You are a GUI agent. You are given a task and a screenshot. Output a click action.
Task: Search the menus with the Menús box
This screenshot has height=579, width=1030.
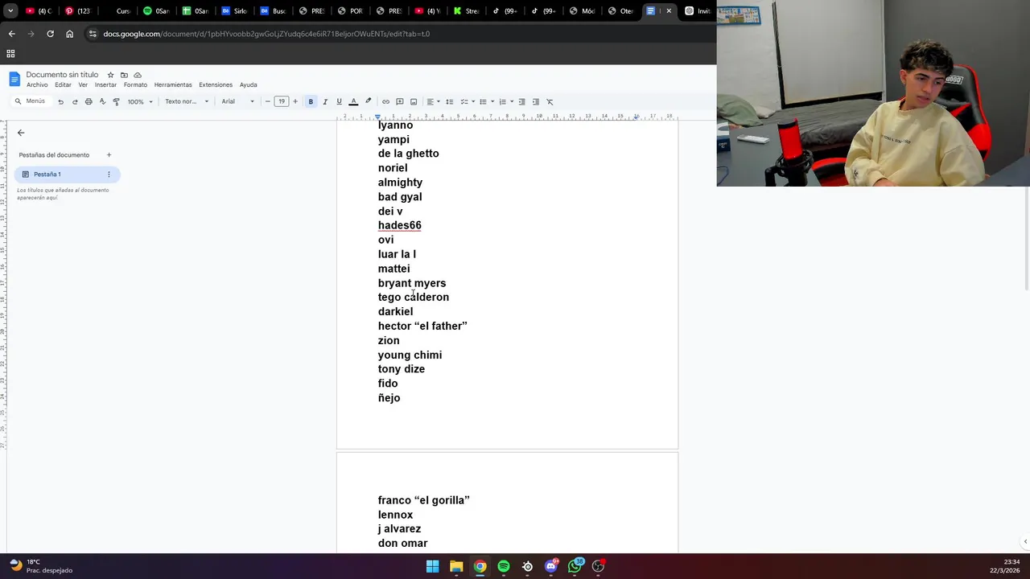point(30,101)
